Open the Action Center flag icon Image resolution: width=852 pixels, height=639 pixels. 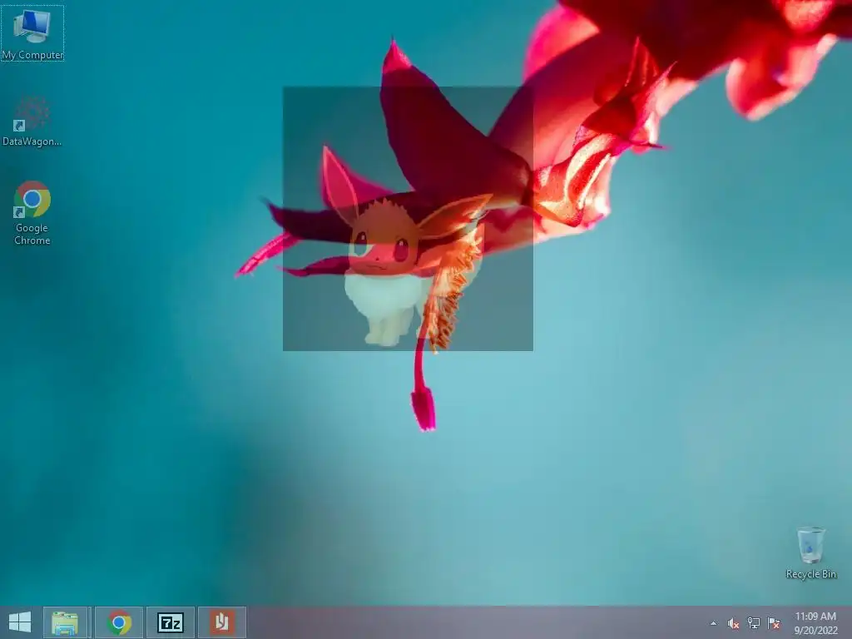pos(774,623)
